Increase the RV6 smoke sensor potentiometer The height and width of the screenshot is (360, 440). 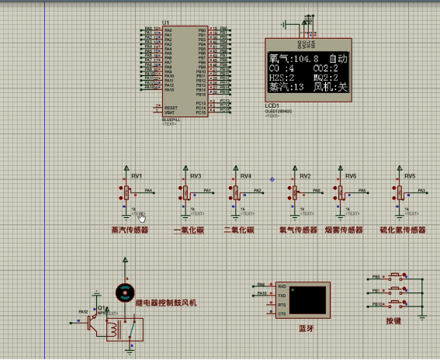(x=335, y=188)
